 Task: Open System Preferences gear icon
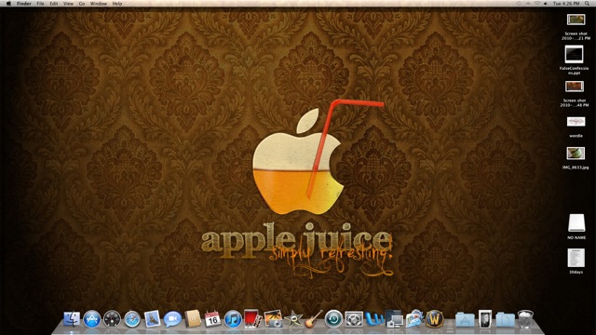(x=354, y=319)
